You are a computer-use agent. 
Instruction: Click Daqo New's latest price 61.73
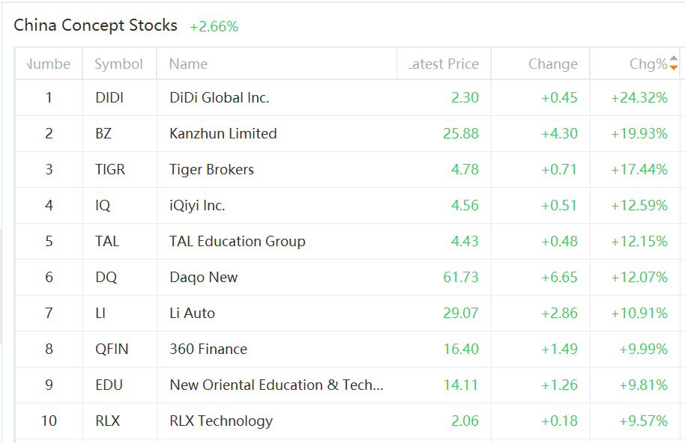(x=460, y=277)
